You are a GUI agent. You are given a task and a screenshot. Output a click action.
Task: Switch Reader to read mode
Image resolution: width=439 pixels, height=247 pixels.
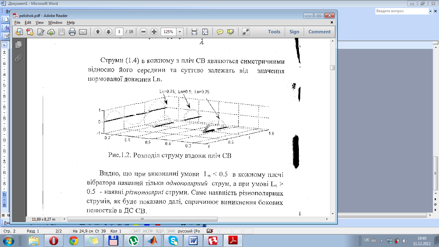[246, 32]
